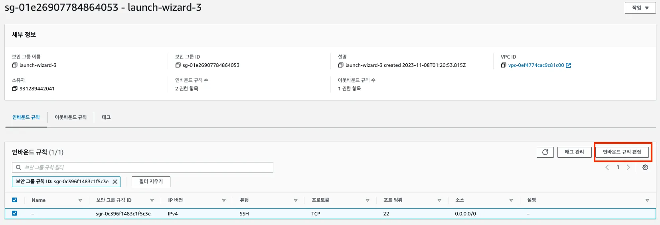Image resolution: width=660 pixels, height=225 pixels.
Task: Uncheck the SSH rule row checkbox
Action: [x=15, y=213]
